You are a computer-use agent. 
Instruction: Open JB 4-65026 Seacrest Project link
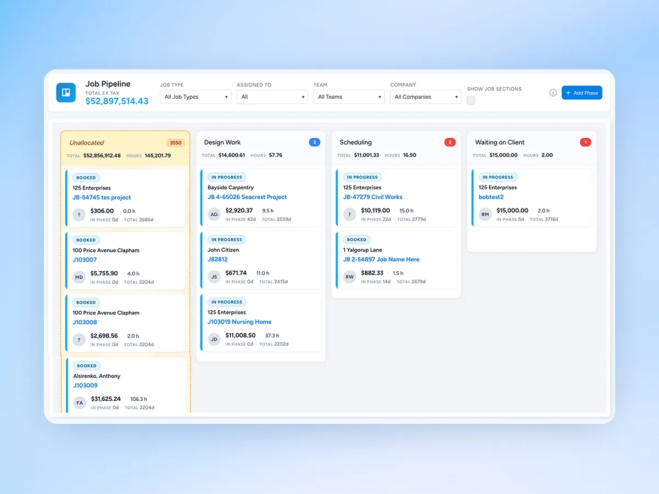(247, 197)
